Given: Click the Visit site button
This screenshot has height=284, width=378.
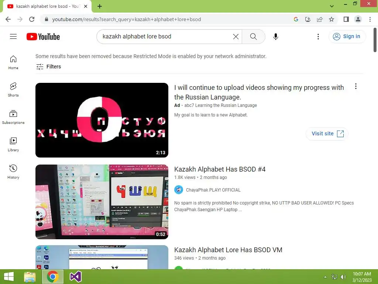Looking at the screenshot, I should click(x=327, y=133).
